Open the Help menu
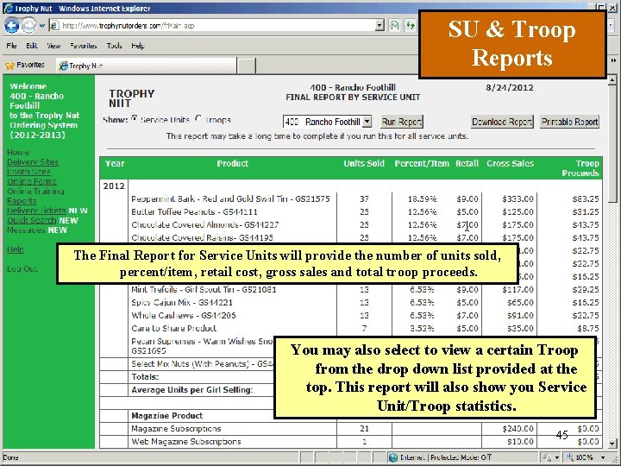This screenshot has height=466, width=621. (138, 46)
